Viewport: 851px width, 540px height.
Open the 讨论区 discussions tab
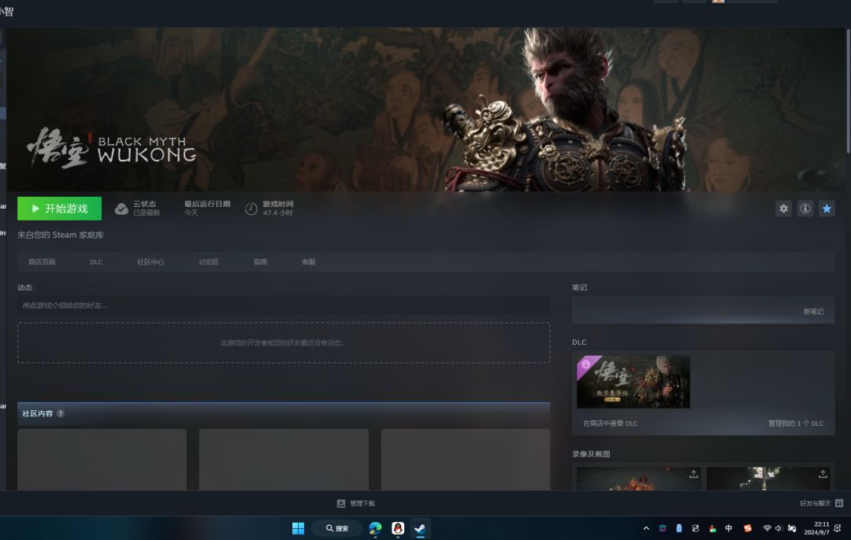[208, 262]
